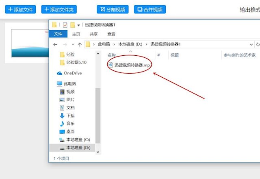Click the 添加文件 button
This screenshot has width=260, height=179.
pyautogui.click(x=20, y=9)
